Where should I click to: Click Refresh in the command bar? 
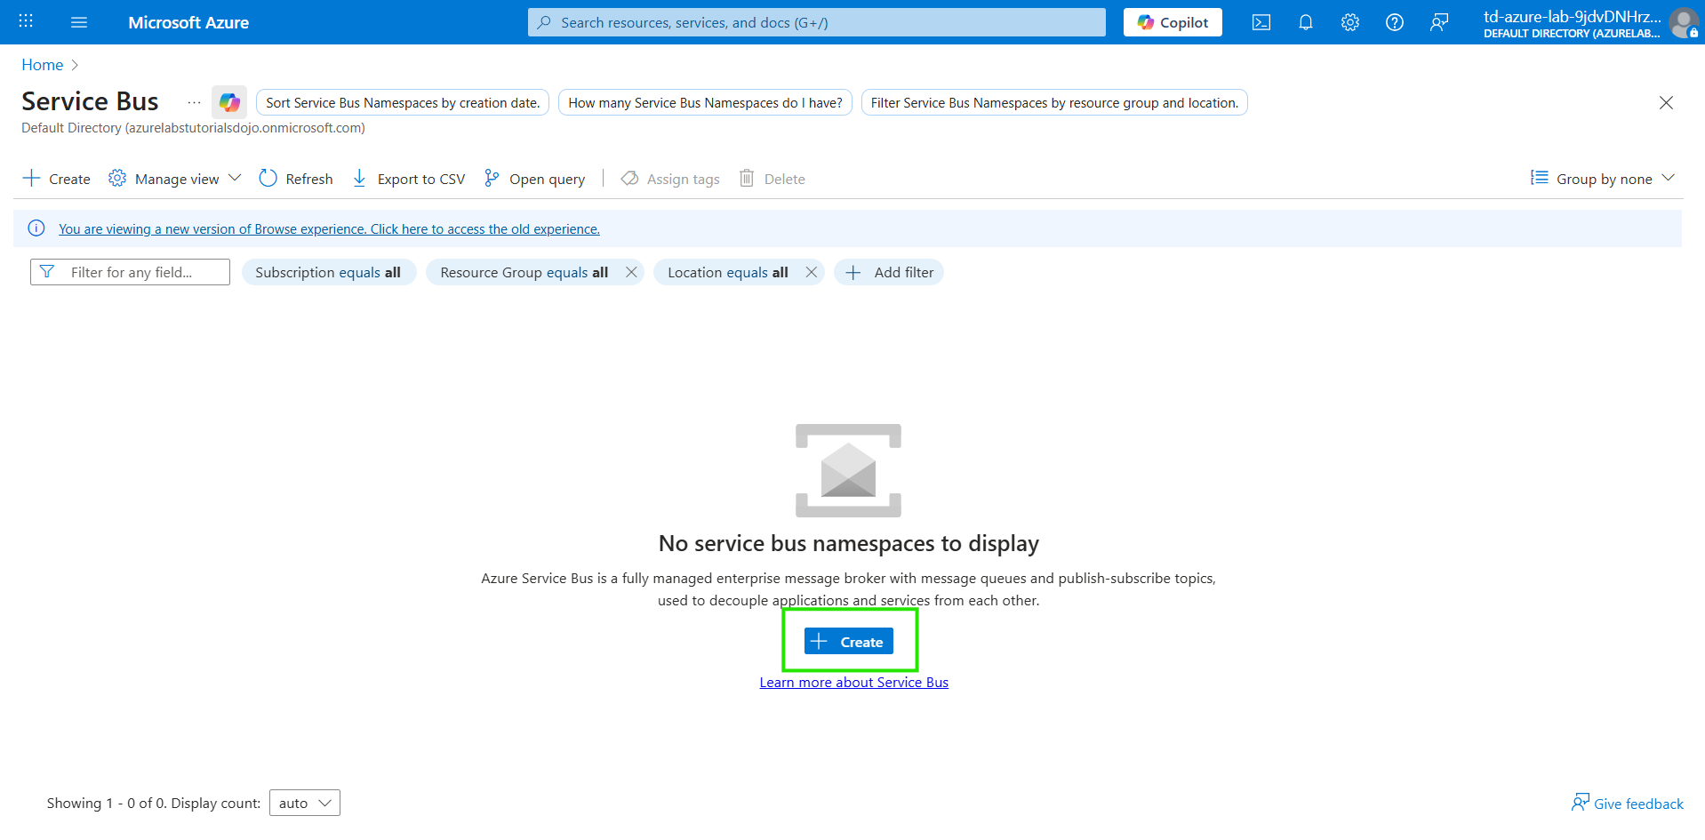[296, 179]
